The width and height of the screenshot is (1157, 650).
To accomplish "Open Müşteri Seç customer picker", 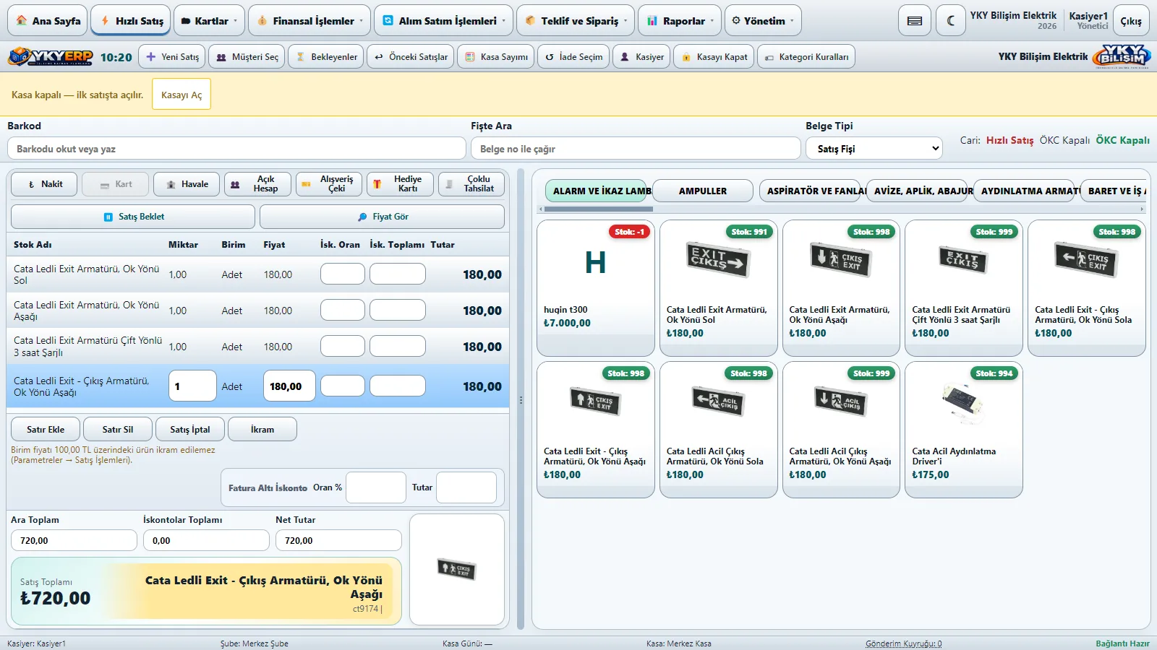I will [x=247, y=57].
